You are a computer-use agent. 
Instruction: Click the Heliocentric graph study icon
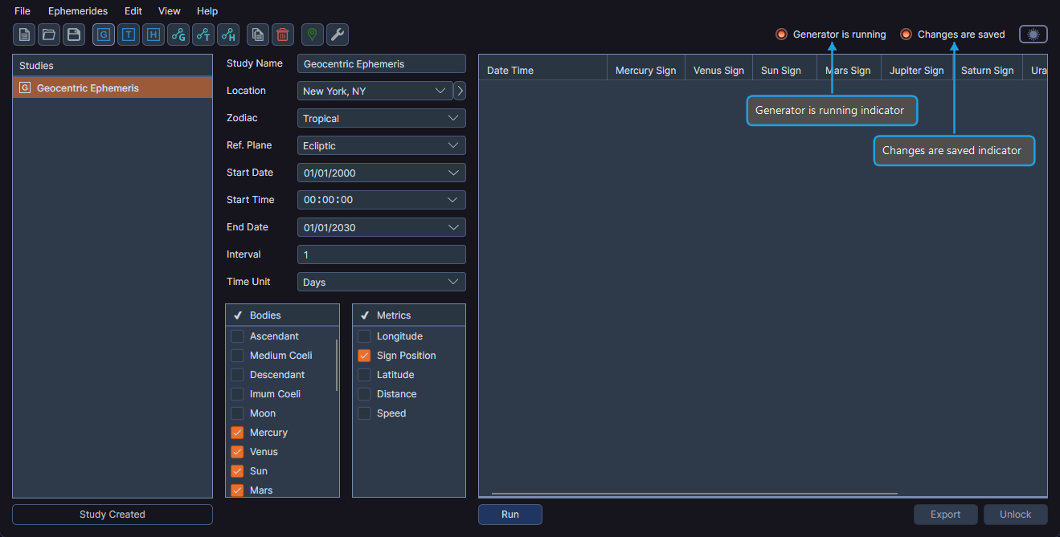tap(227, 35)
